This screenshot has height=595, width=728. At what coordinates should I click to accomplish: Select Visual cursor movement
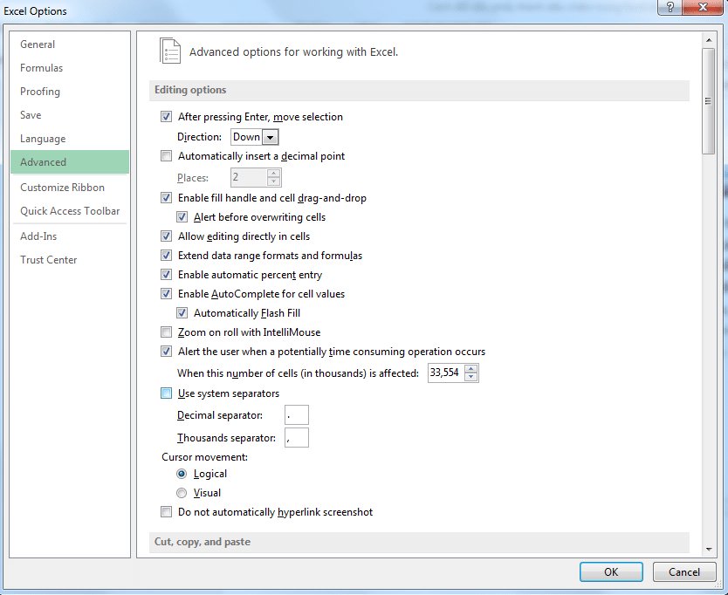click(x=182, y=493)
